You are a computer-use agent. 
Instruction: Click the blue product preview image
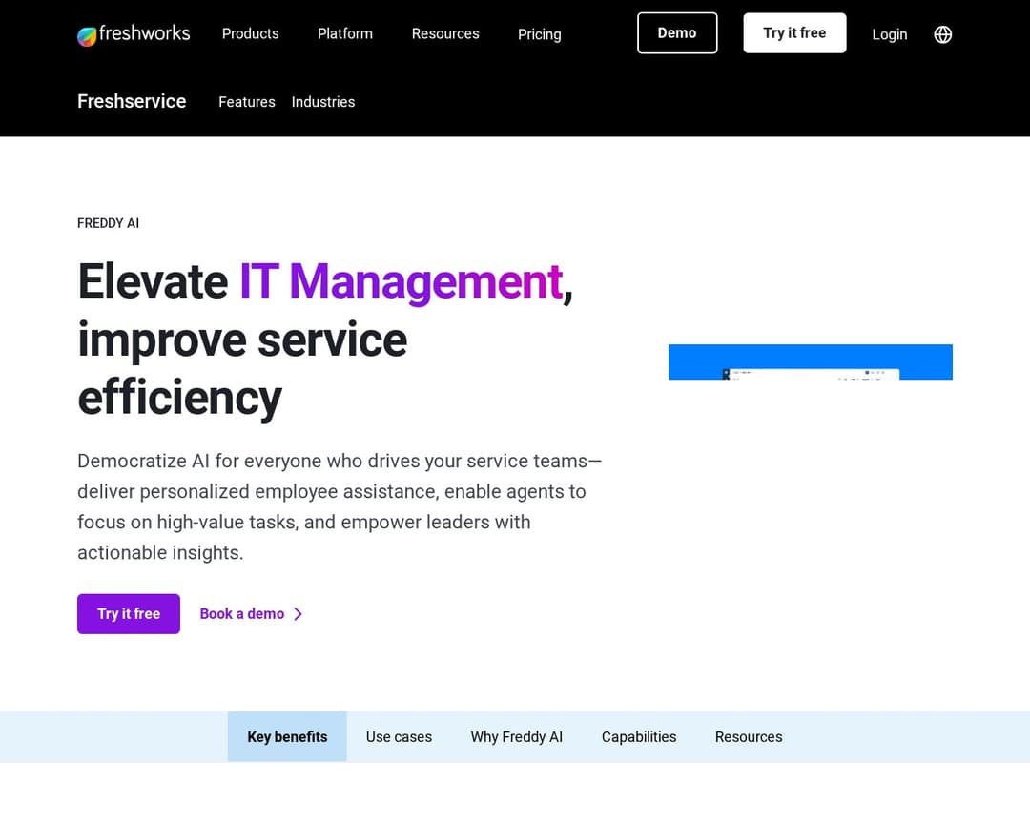click(810, 361)
